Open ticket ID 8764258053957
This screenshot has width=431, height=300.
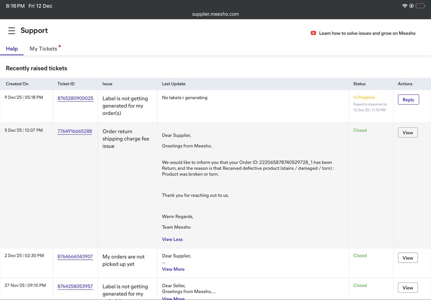[75, 287]
